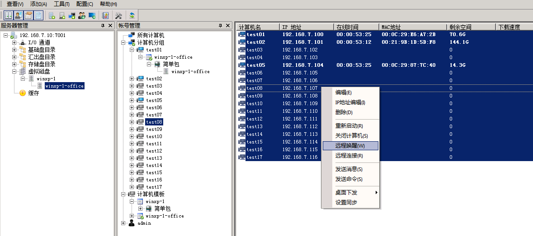Close the 帐号管理 panel
Screen dimensions: 533x236
click(x=227, y=26)
